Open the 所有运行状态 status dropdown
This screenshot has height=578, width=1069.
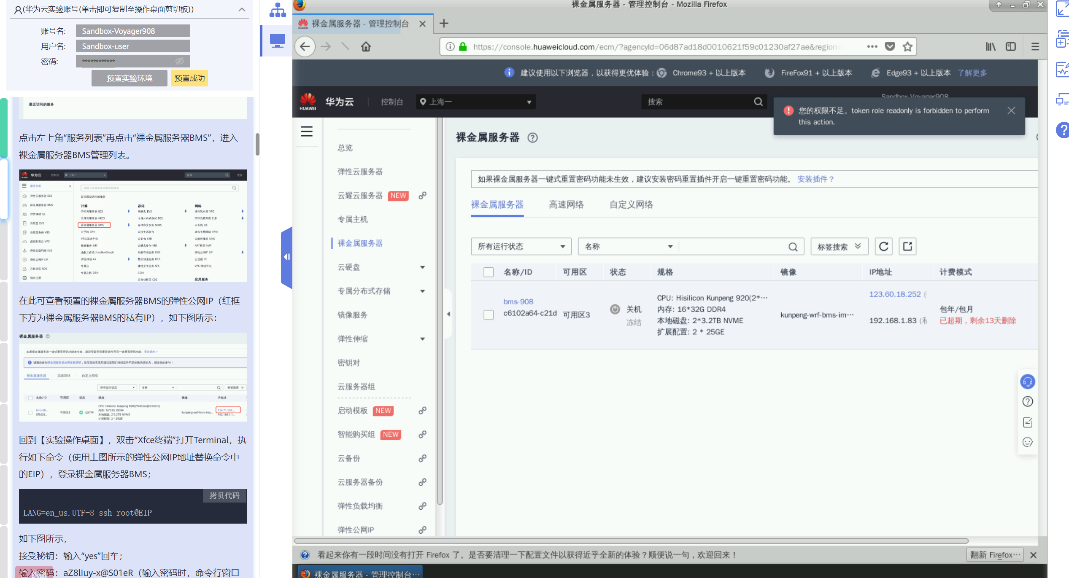521,247
